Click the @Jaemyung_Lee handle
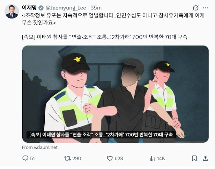The image size is (215, 169). tap(66, 8)
